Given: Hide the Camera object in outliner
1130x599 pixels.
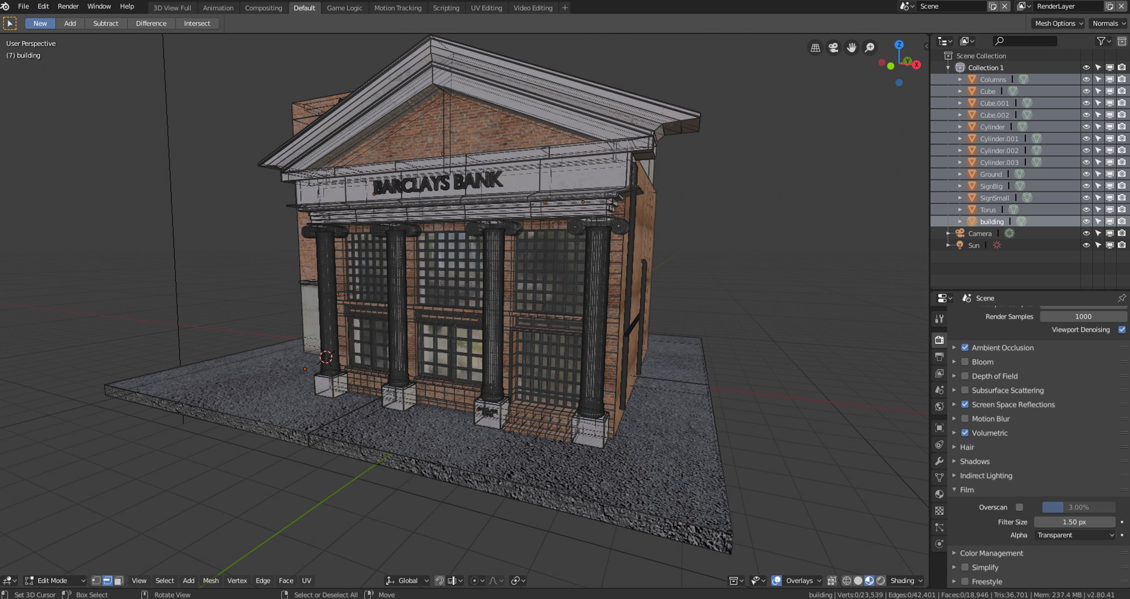Looking at the screenshot, I should point(1086,233).
